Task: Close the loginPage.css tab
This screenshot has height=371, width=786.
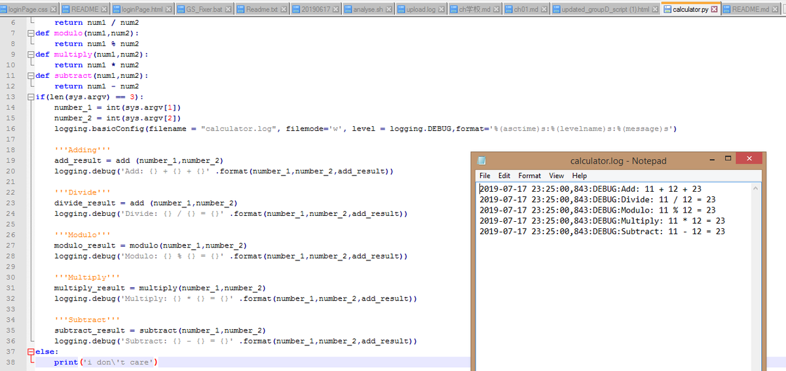Action: point(53,10)
